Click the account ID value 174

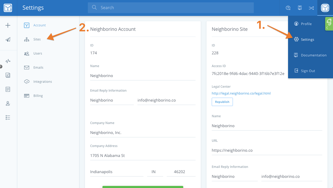[x=94, y=53]
